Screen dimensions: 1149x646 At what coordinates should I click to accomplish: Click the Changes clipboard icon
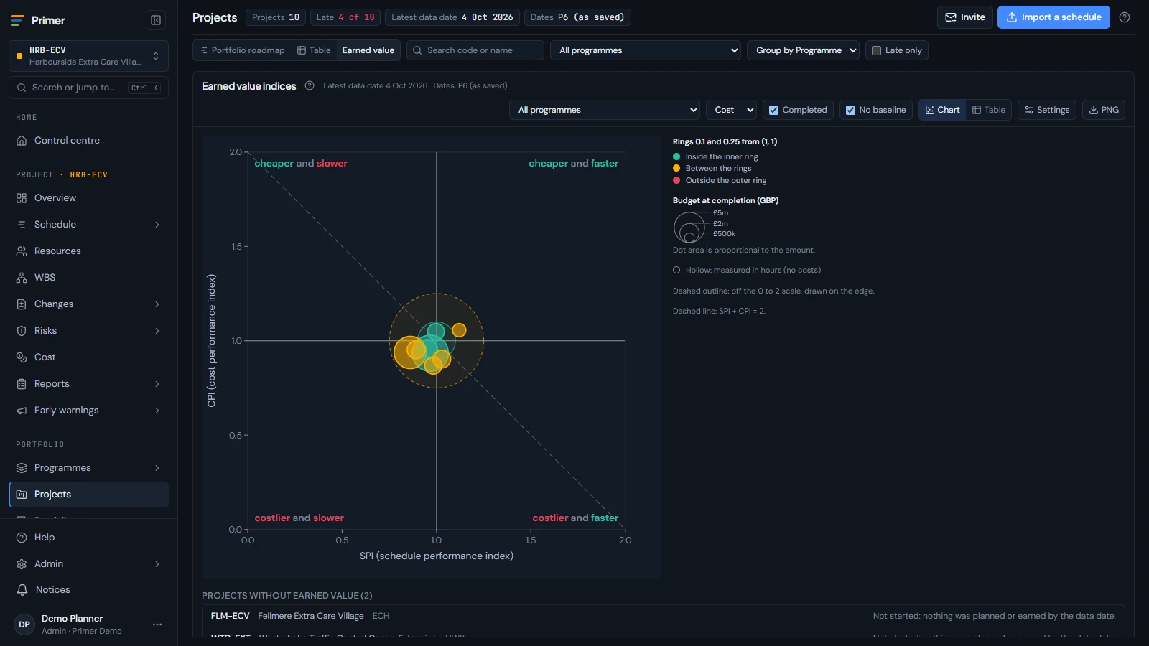pos(22,304)
